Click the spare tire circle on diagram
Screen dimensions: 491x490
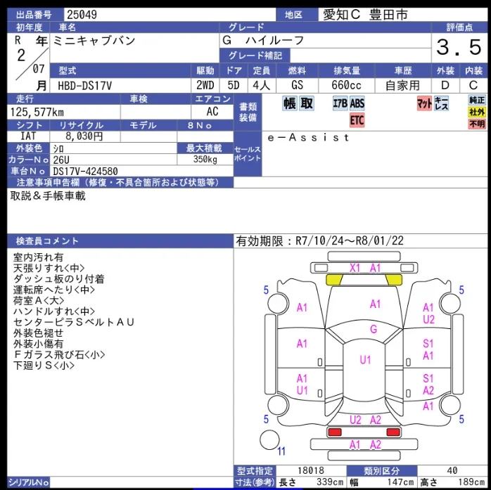pos(269,439)
